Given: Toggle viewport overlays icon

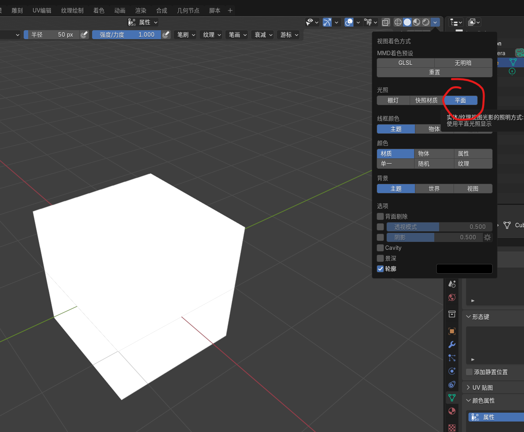Looking at the screenshot, I should coord(349,22).
